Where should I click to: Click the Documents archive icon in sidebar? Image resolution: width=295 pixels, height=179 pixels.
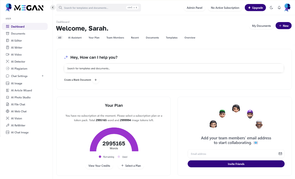coord(7,33)
